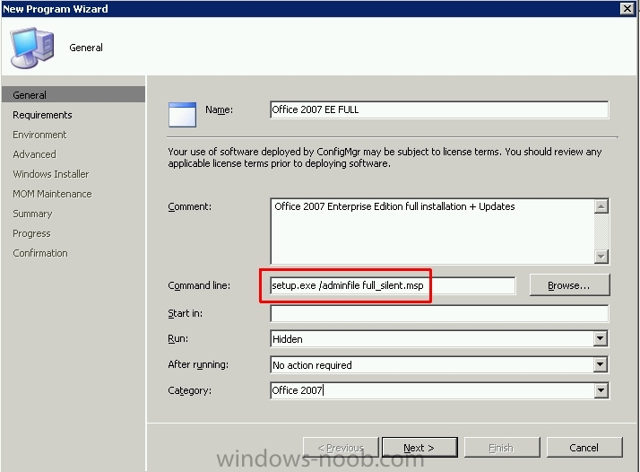Click the program window icon beside Name
The width and height of the screenshot is (640, 472).
[182, 115]
